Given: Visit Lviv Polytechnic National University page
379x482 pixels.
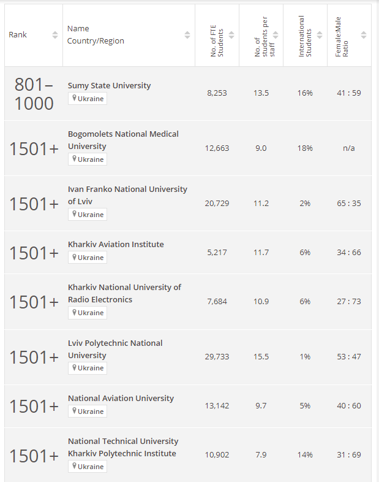Looking at the screenshot, I should [x=115, y=349].
